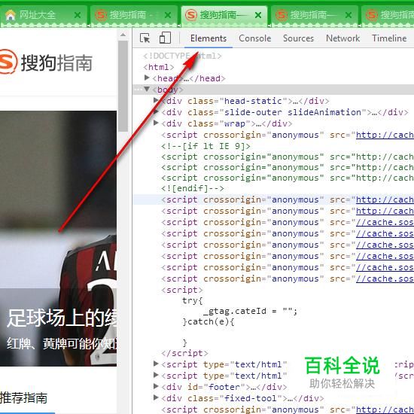The height and width of the screenshot is (414, 414).
Task: Open the Sources tab
Action: tap(298, 38)
